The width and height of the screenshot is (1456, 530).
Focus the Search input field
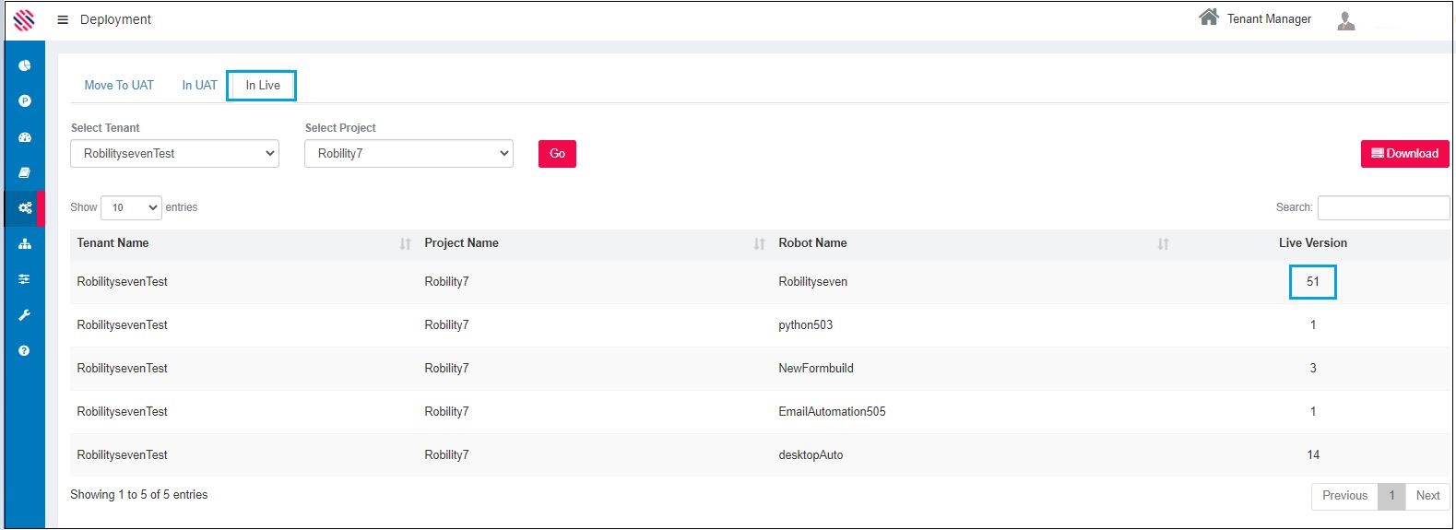click(x=1383, y=207)
